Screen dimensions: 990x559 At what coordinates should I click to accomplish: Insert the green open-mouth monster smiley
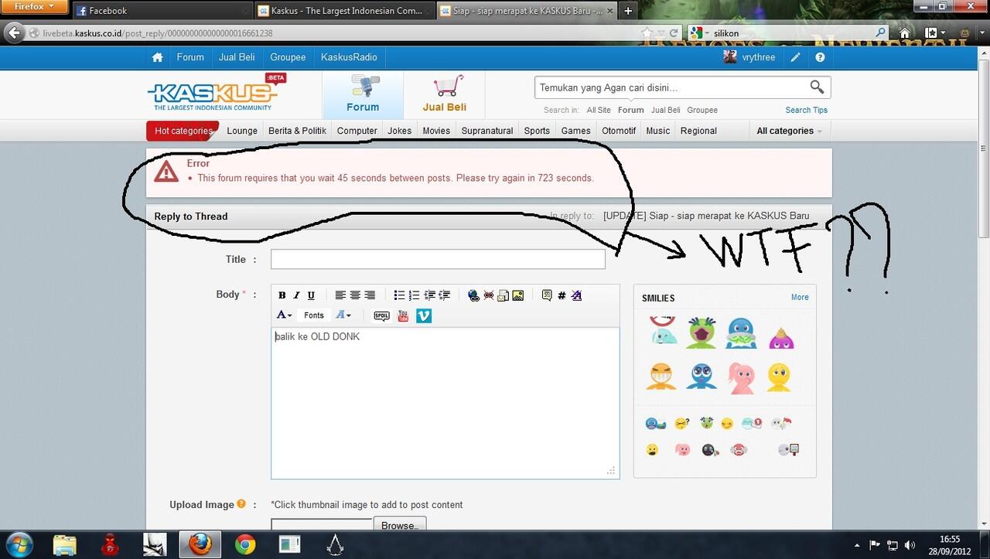[701, 332]
